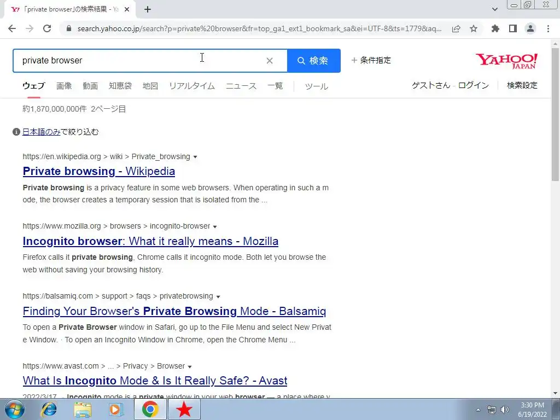560x420 pixels.
Task: Expand dropdown arrow beside balsamiq.com URL
Action: click(x=218, y=296)
